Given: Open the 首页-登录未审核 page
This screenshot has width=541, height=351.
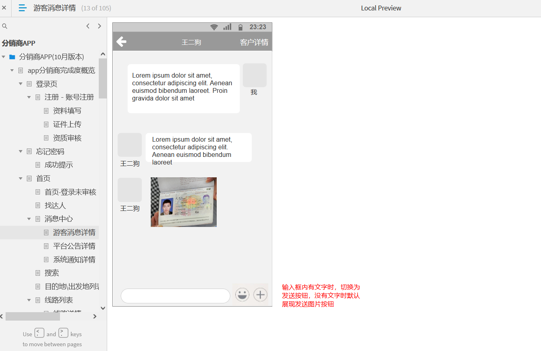Looking at the screenshot, I should (x=70, y=192).
